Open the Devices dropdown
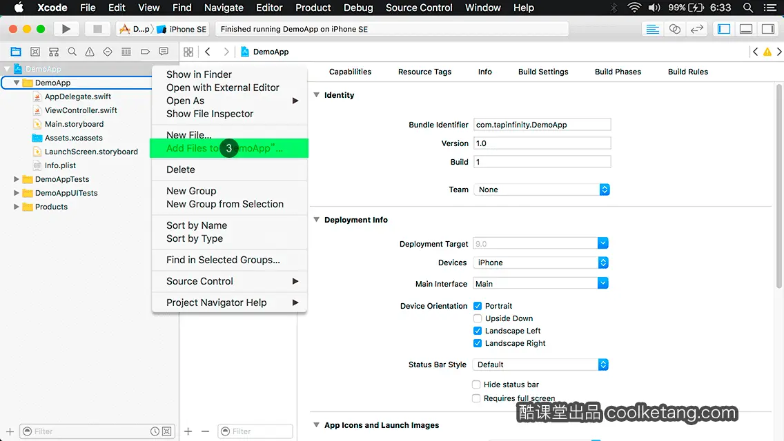This screenshot has height=441, width=784. [x=540, y=263]
